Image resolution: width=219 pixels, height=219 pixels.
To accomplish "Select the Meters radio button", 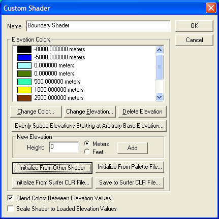I will [87, 144].
